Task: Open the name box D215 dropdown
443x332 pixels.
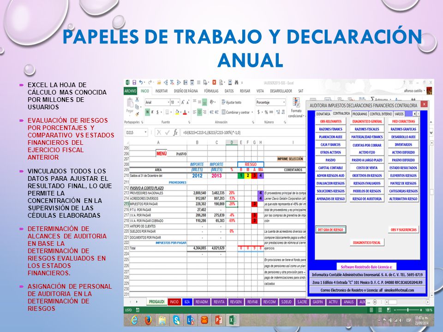Action: pos(145,132)
